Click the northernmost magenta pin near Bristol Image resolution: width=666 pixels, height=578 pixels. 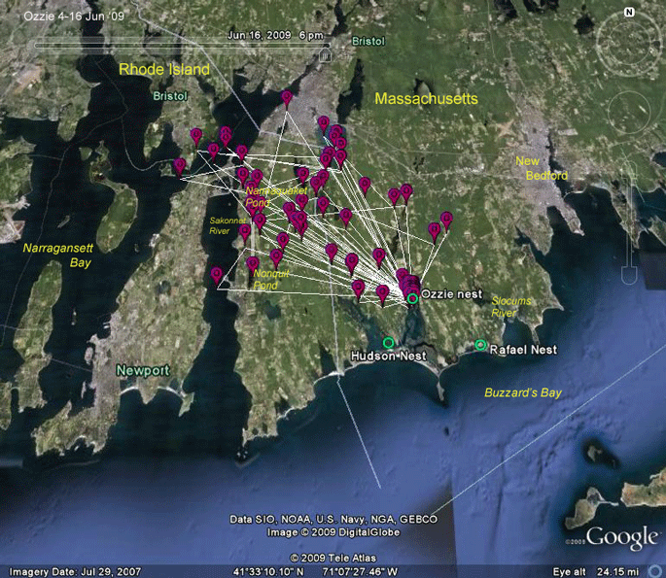[287, 98]
